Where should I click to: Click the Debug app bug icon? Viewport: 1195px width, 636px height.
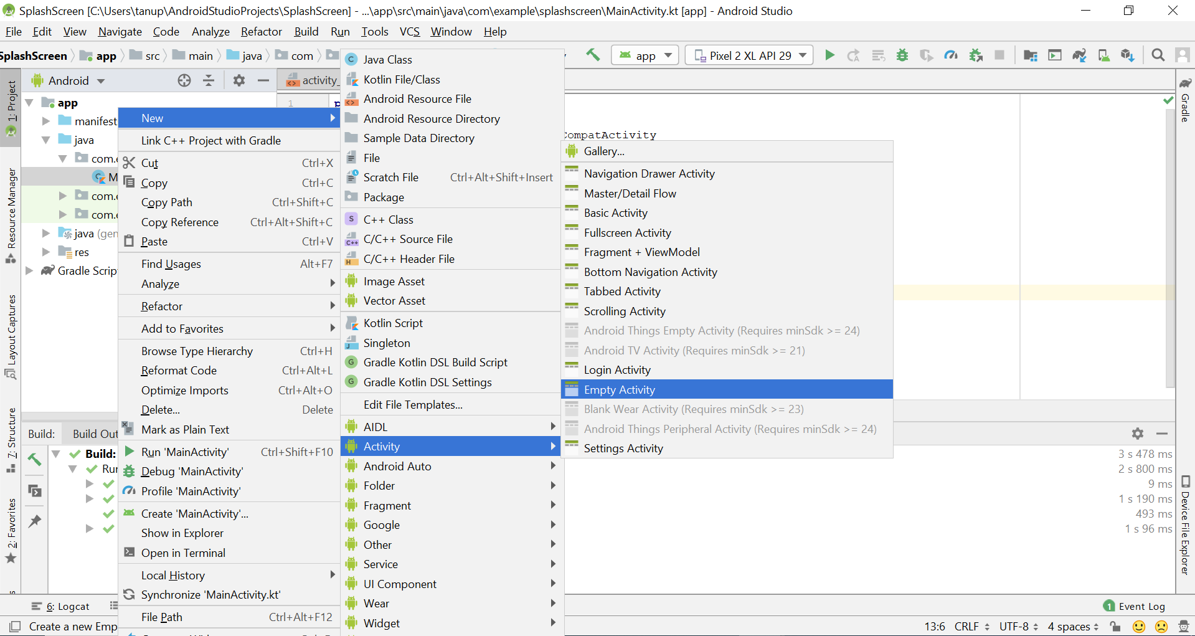tap(902, 55)
